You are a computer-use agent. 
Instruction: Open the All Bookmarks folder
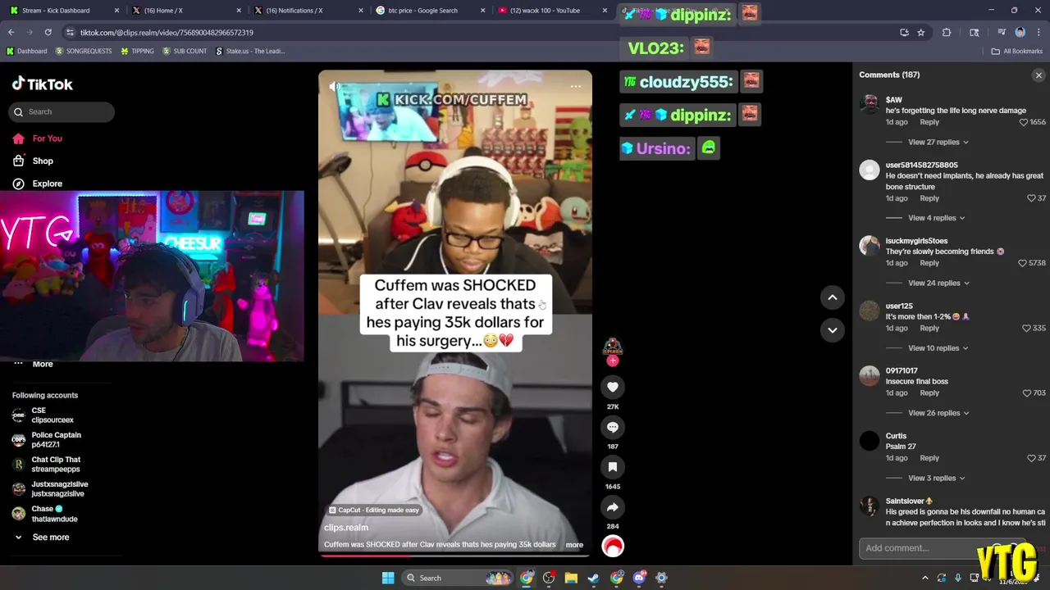coord(1017,51)
